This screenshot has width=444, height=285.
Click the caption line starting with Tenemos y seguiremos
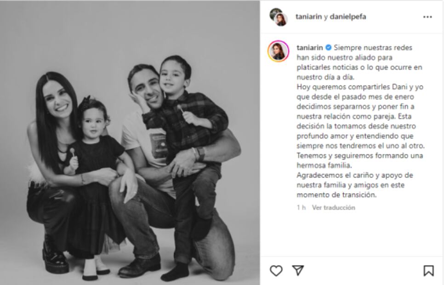[x=360, y=155]
